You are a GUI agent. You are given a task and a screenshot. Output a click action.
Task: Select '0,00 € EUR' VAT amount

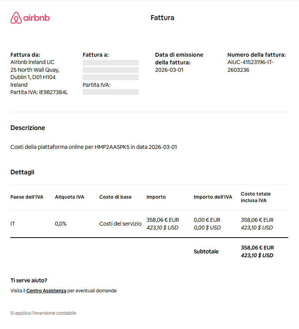click(207, 220)
